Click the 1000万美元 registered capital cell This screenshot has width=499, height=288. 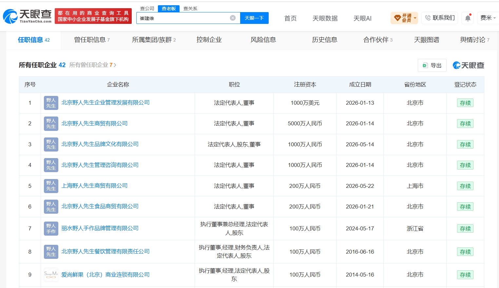click(x=305, y=103)
